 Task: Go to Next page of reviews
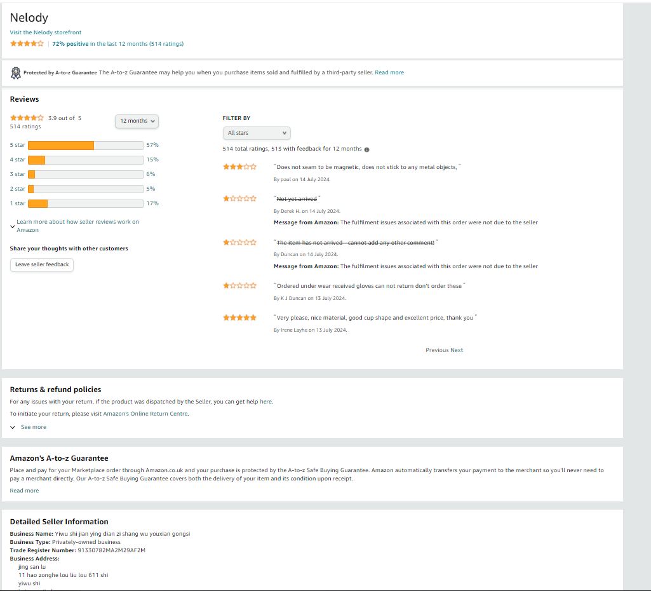457,350
